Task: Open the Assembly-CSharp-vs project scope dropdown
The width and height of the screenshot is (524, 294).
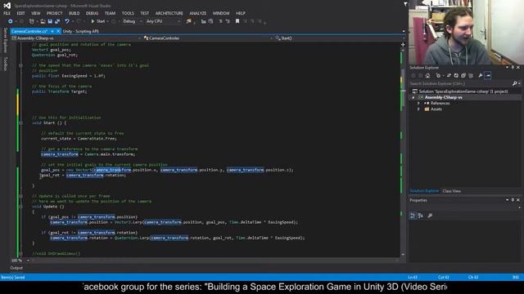Action: pos(76,38)
